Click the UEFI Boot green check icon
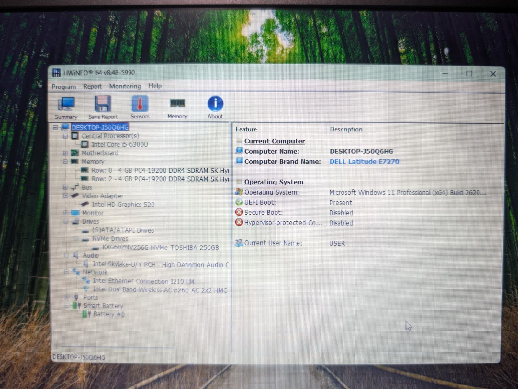This screenshot has height=389, width=518. [239, 202]
